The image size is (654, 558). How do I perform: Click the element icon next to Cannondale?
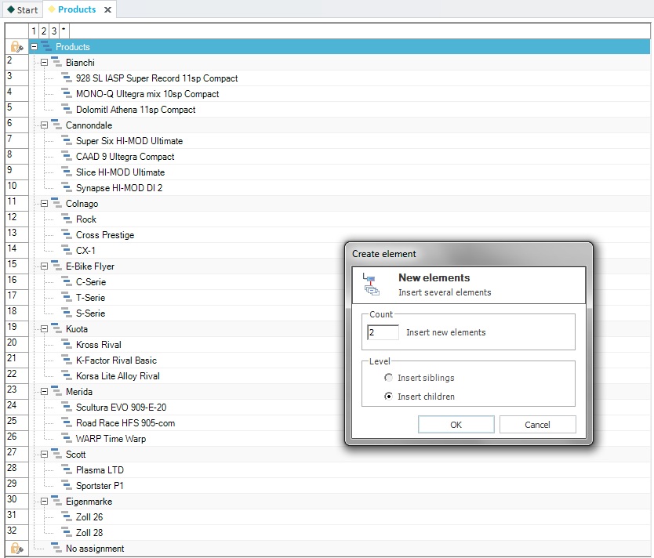[56, 125]
